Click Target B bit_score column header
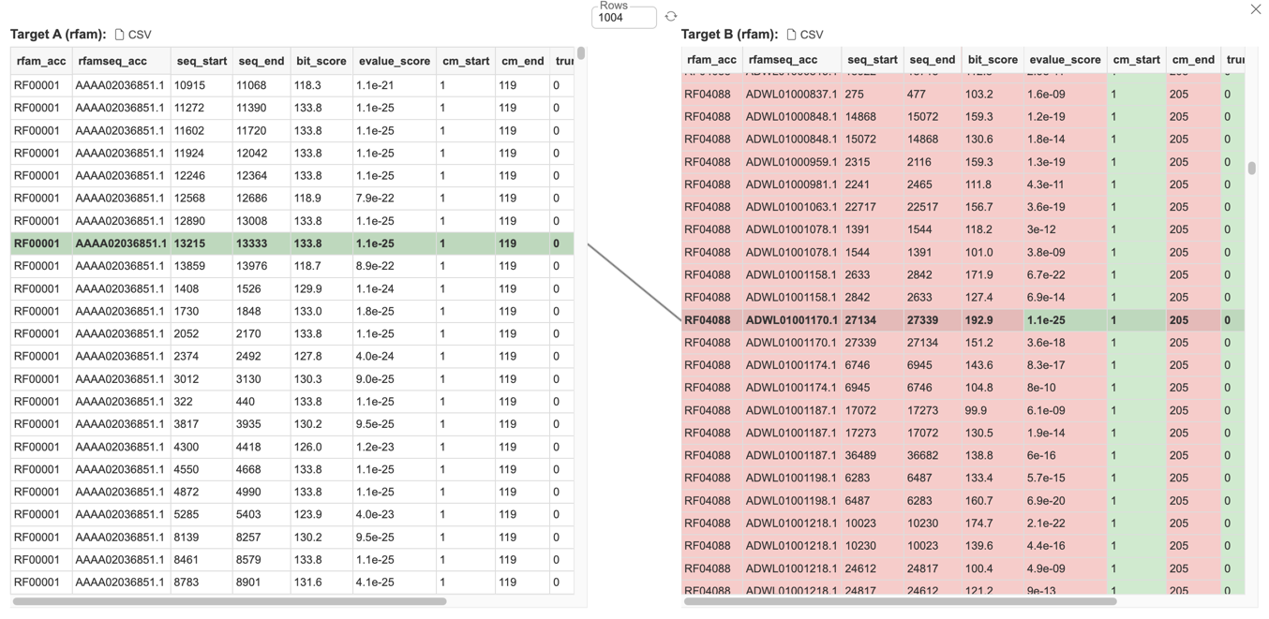 click(x=992, y=60)
